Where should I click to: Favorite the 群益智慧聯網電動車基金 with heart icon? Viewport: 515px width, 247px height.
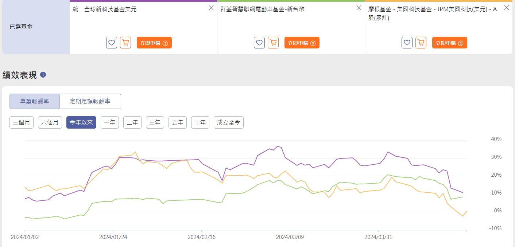259,43
